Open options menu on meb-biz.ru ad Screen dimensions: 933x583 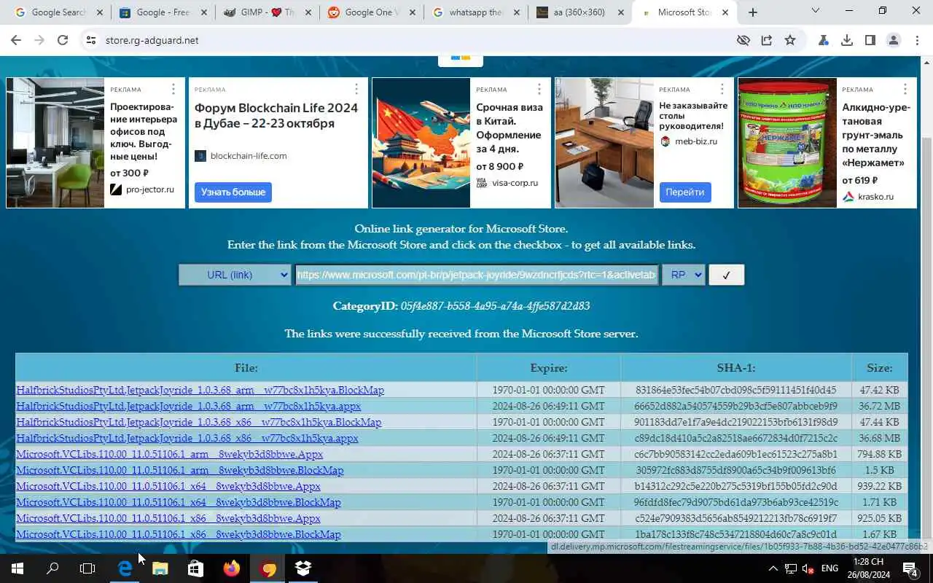tap(722, 89)
